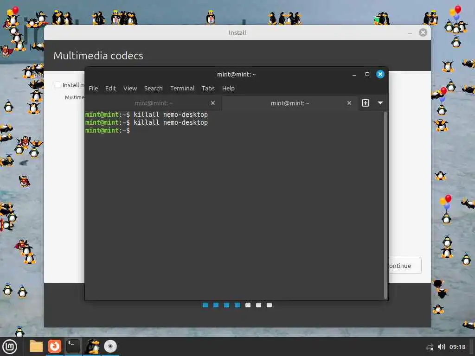Open the volume control tray icon

[442, 347]
